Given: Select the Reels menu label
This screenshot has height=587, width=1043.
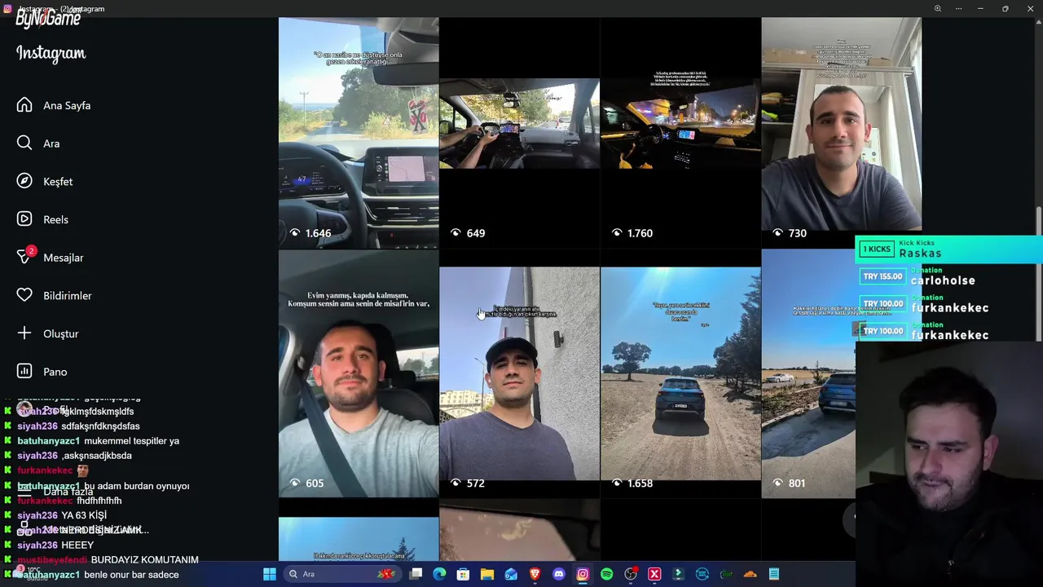Looking at the screenshot, I should [55, 219].
